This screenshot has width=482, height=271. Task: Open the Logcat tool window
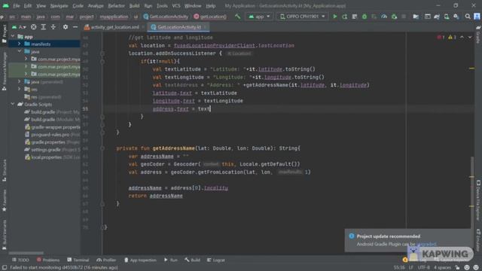point(216,260)
